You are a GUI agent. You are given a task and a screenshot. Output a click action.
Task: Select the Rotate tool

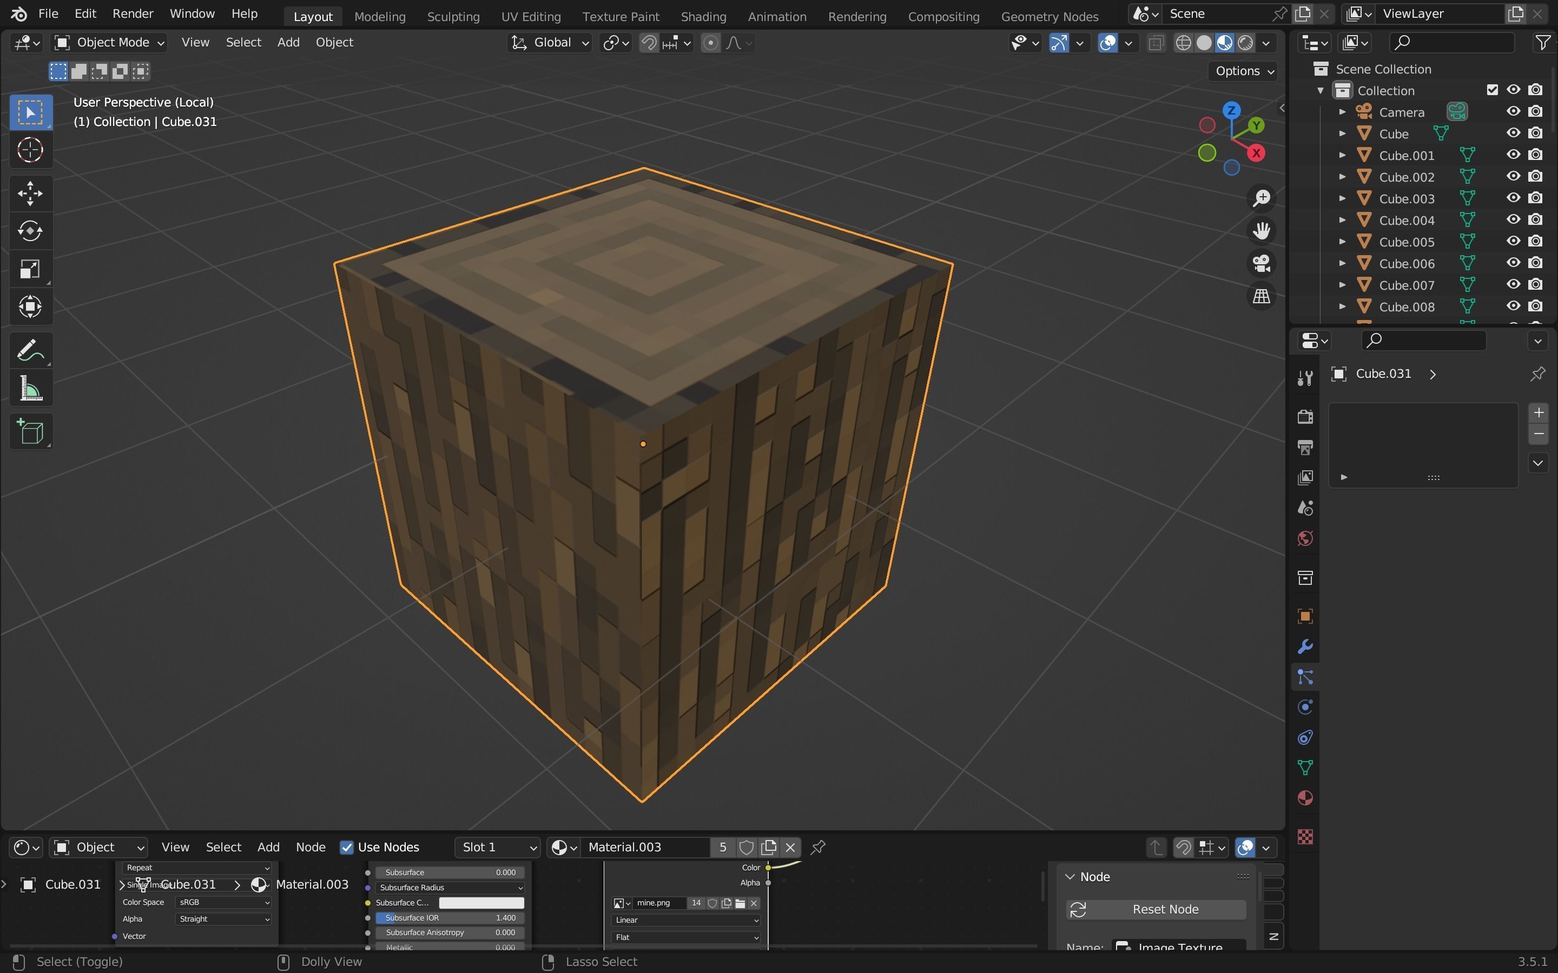coord(30,231)
